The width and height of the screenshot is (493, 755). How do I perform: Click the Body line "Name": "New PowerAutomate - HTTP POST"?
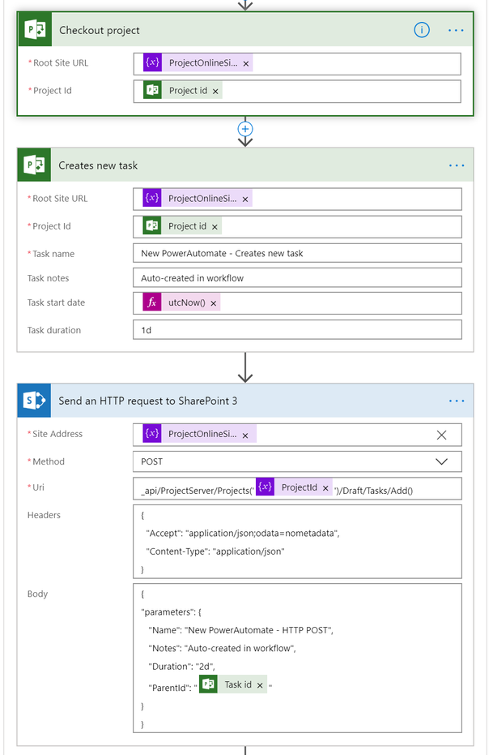click(240, 630)
